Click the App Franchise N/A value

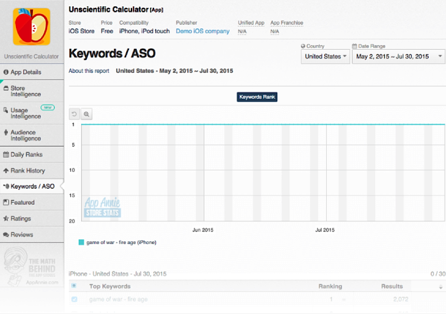coord(274,31)
